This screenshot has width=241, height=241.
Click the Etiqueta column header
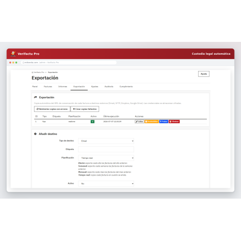pyautogui.click(x=57, y=116)
